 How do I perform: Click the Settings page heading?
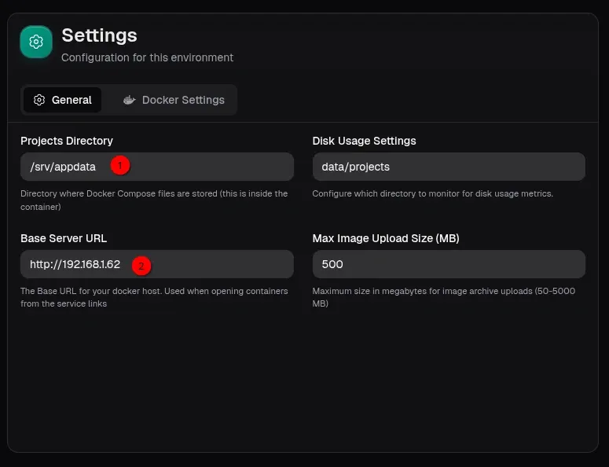99,35
